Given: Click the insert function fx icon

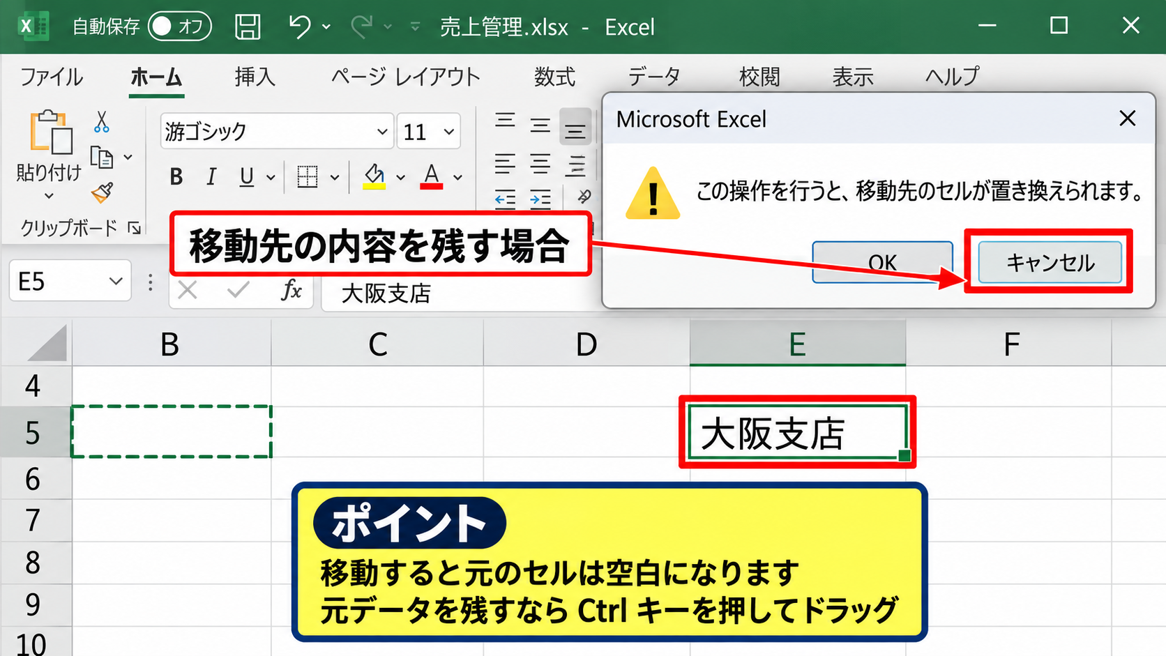Looking at the screenshot, I should point(291,289).
